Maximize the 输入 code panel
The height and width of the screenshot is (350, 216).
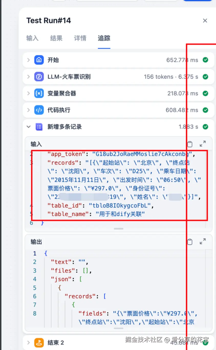203,144
